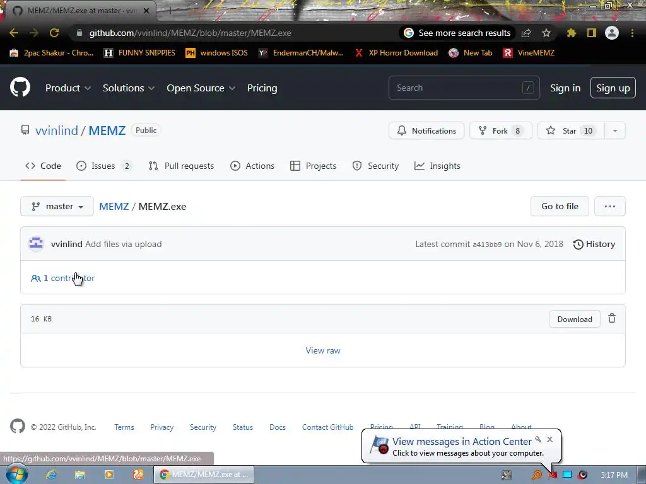
Task: Open the Insights tab
Action: (437, 166)
